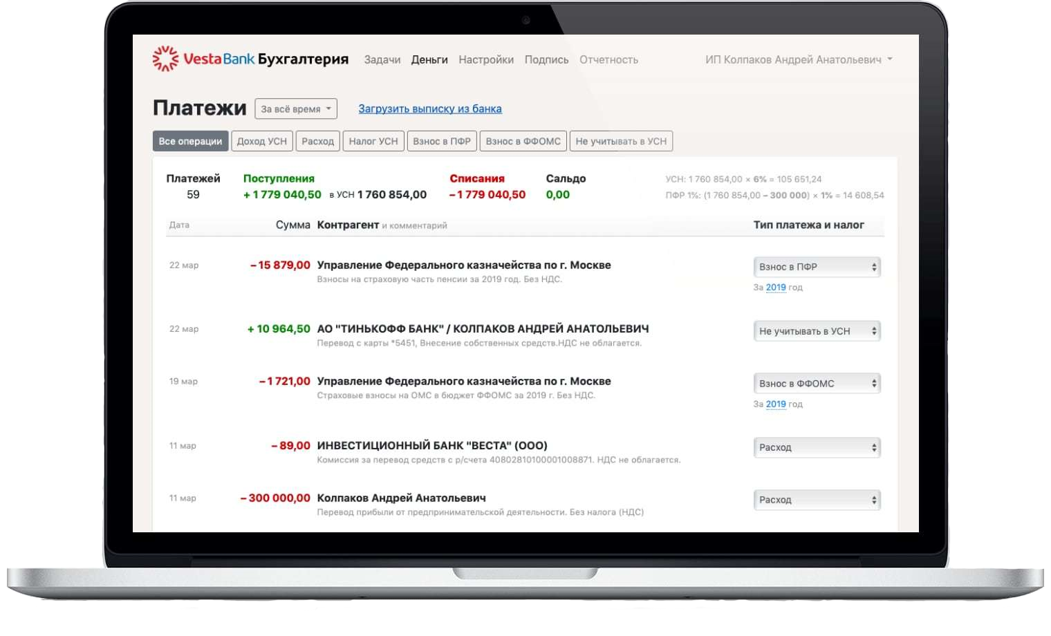Open payment type dropdown for −300 000,00 payment
The image size is (1051, 636).
tap(817, 500)
